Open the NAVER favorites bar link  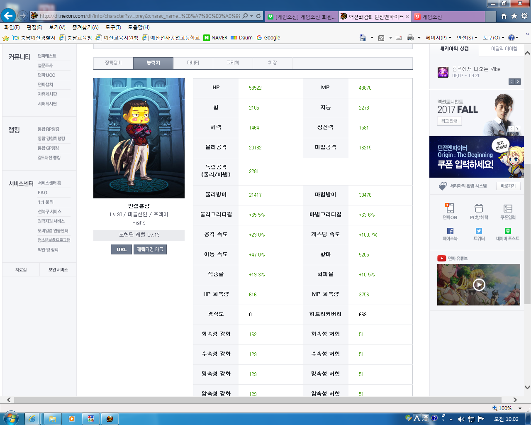coord(215,38)
